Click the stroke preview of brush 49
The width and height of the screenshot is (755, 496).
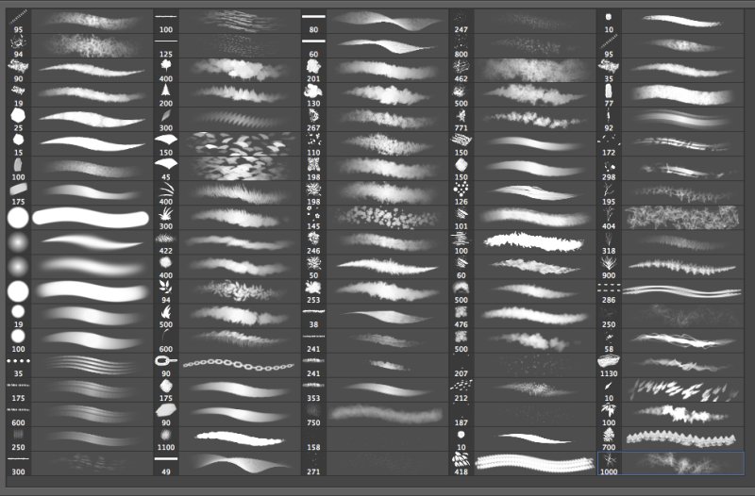(x=241, y=462)
